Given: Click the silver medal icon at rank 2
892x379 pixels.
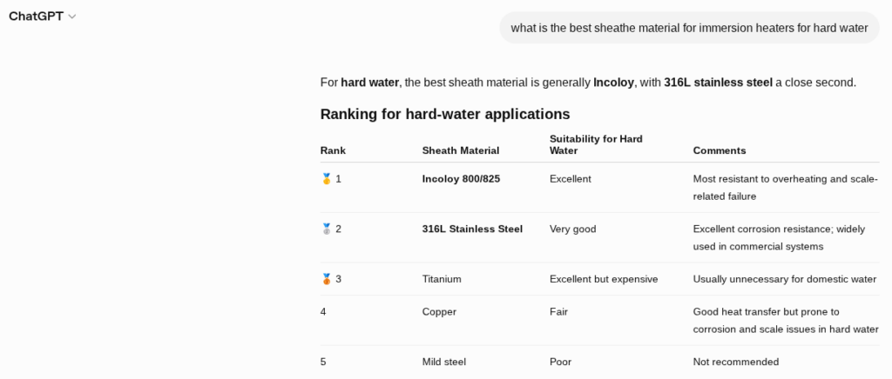Looking at the screenshot, I should coord(327,229).
